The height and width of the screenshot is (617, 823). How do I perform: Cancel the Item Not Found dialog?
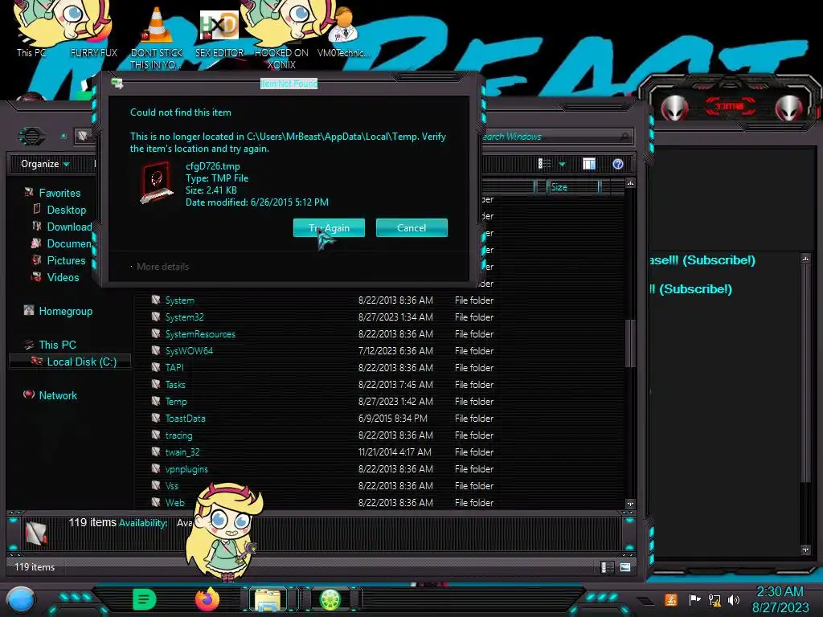pos(411,227)
